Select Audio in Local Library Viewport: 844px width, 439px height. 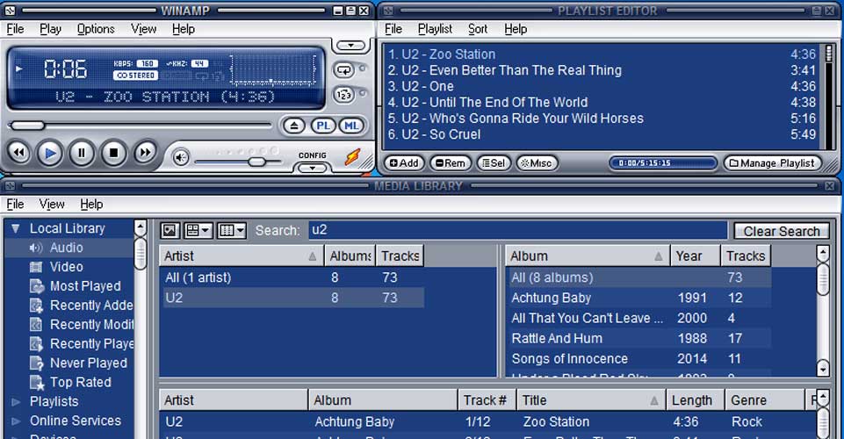coord(66,248)
